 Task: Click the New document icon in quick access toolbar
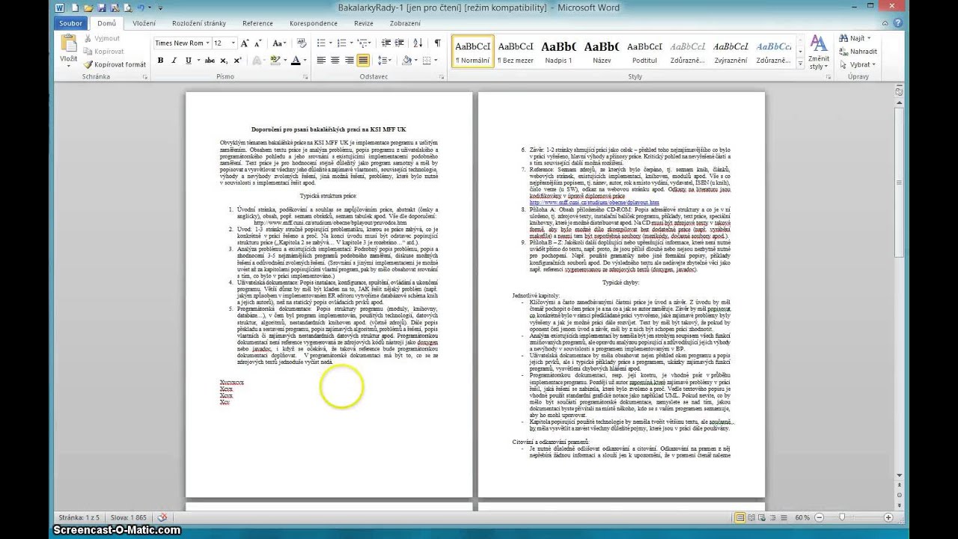coord(75,7)
